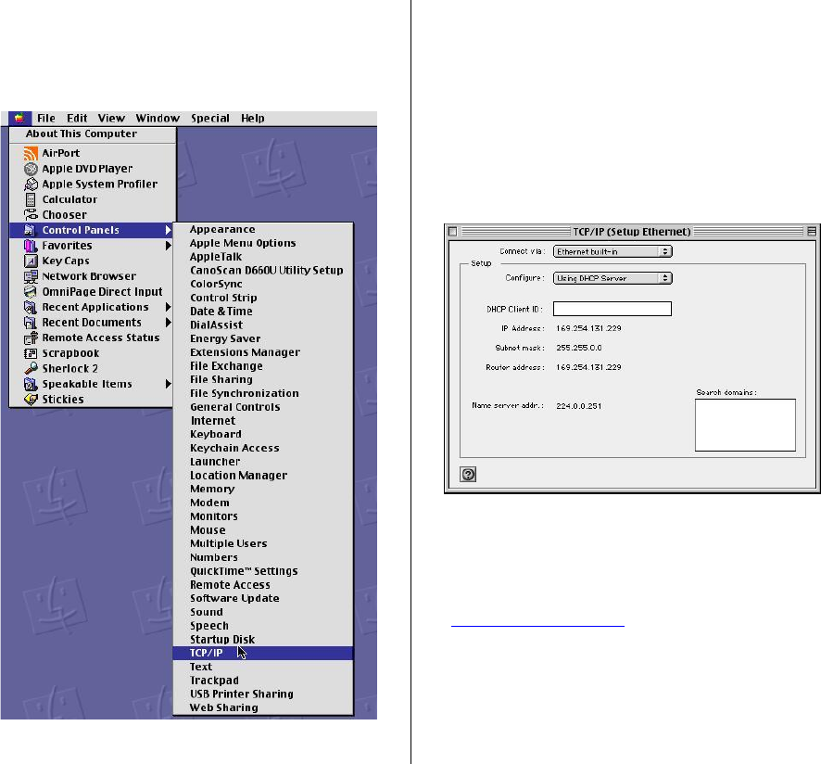Image resolution: width=821 pixels, height=764 pixels.
Task: Choose Multiple Users control panel
Action: 263,543
